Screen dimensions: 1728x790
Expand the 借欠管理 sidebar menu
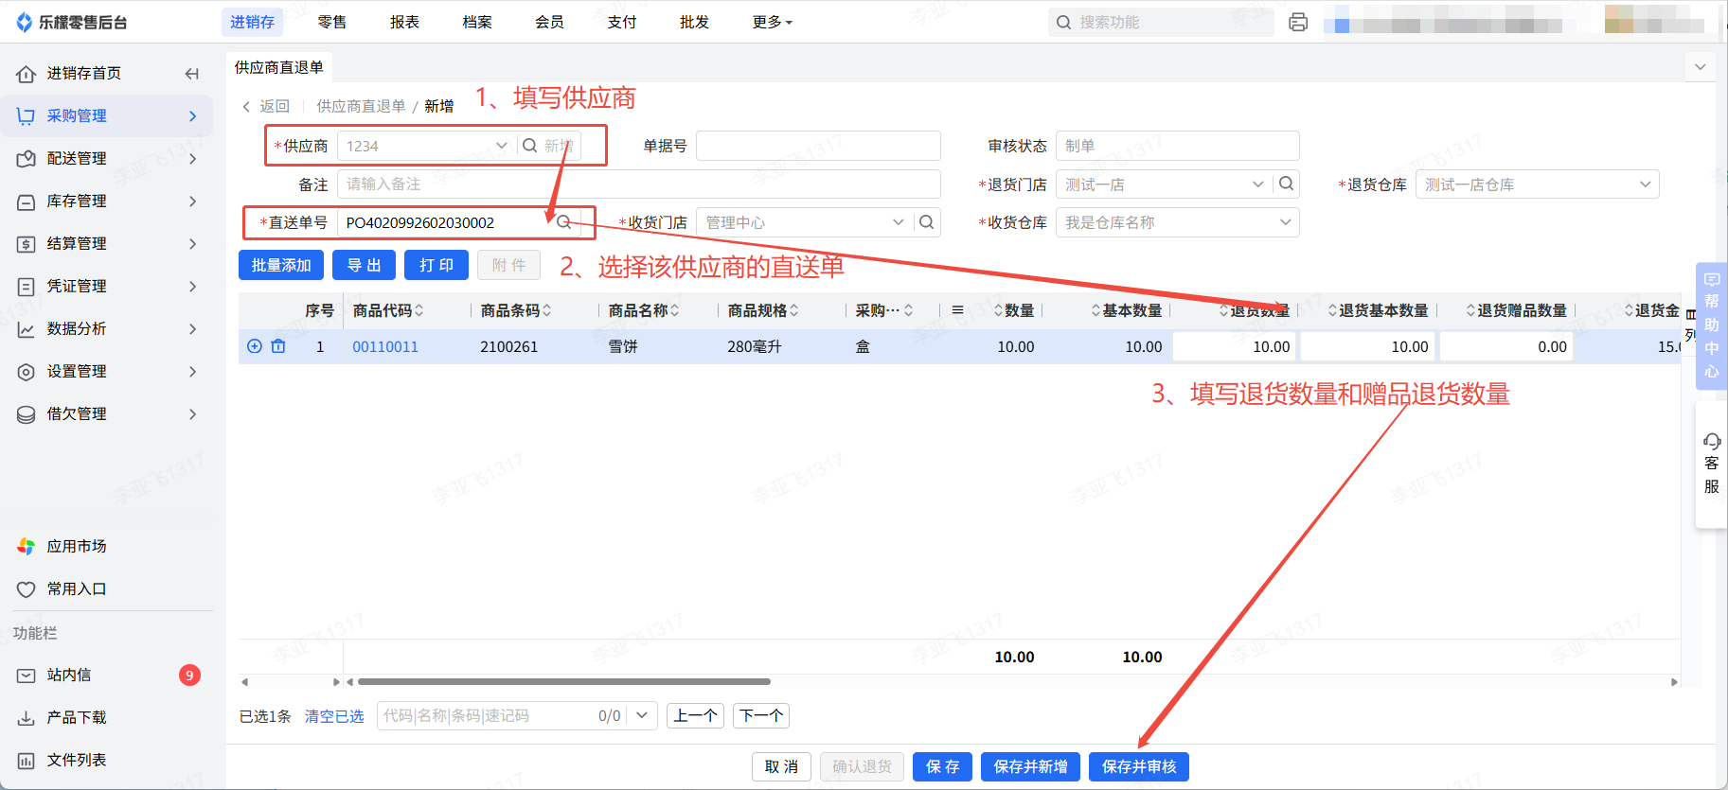(x=107, y=413)
